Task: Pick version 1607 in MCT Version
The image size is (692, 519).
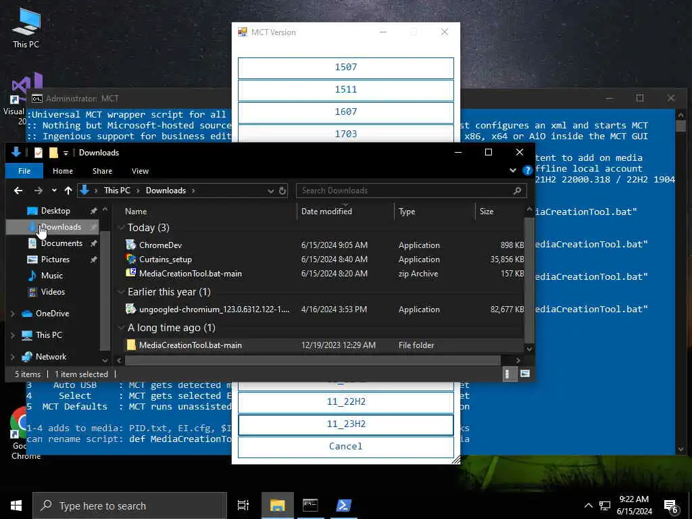Action: 345,112
